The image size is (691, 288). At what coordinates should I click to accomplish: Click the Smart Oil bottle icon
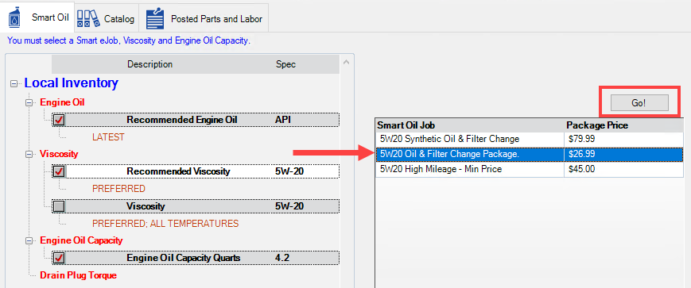coord(14,18)
